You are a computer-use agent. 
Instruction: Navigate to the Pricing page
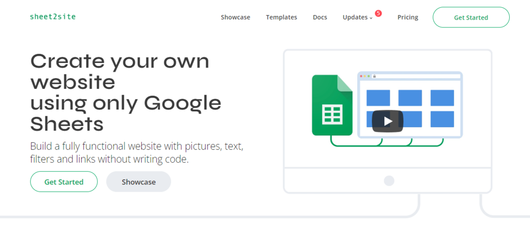pos(408,17)
